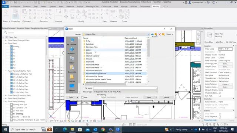The width and height of the screenshot is (237, 133).
Task: Collapse Floor Plans (Life Safety Plan) node
Action: coord(6,71)
